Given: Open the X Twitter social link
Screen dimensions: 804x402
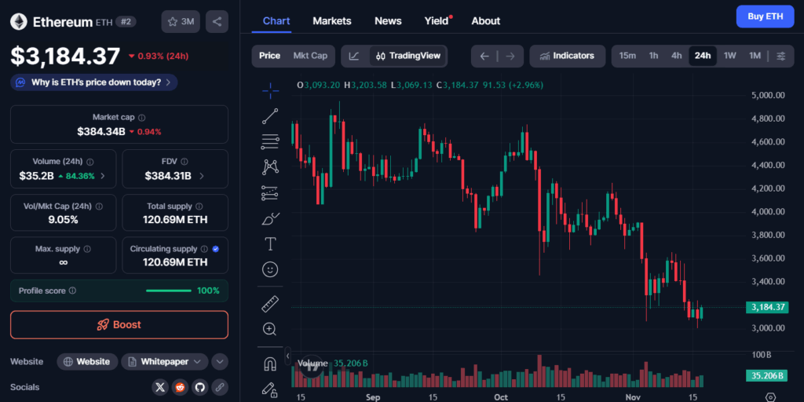Looking at the screenshot, I should click(160, 387).
